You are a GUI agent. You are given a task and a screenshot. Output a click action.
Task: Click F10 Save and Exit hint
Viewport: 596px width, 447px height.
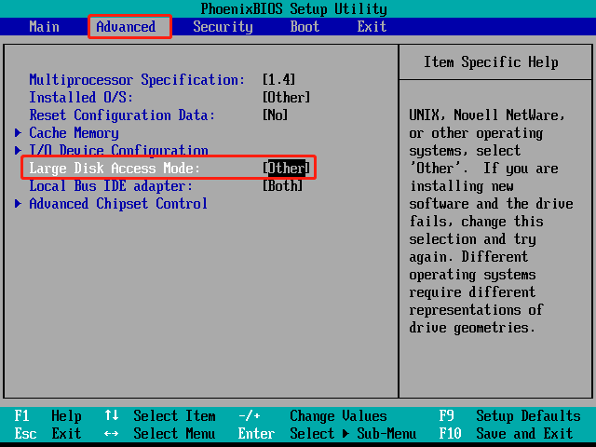coord(506,434)
